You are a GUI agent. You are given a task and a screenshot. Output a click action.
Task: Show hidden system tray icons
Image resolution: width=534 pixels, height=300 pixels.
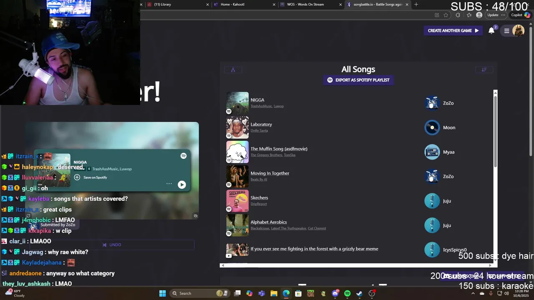pos(473,293)
